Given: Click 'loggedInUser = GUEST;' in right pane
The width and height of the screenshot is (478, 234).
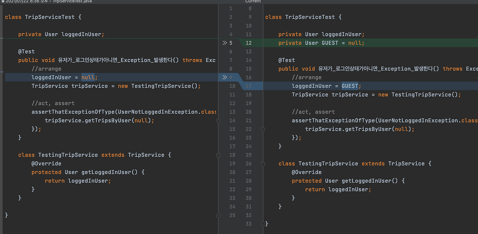Looking at the screenshot, I should 326,86.
